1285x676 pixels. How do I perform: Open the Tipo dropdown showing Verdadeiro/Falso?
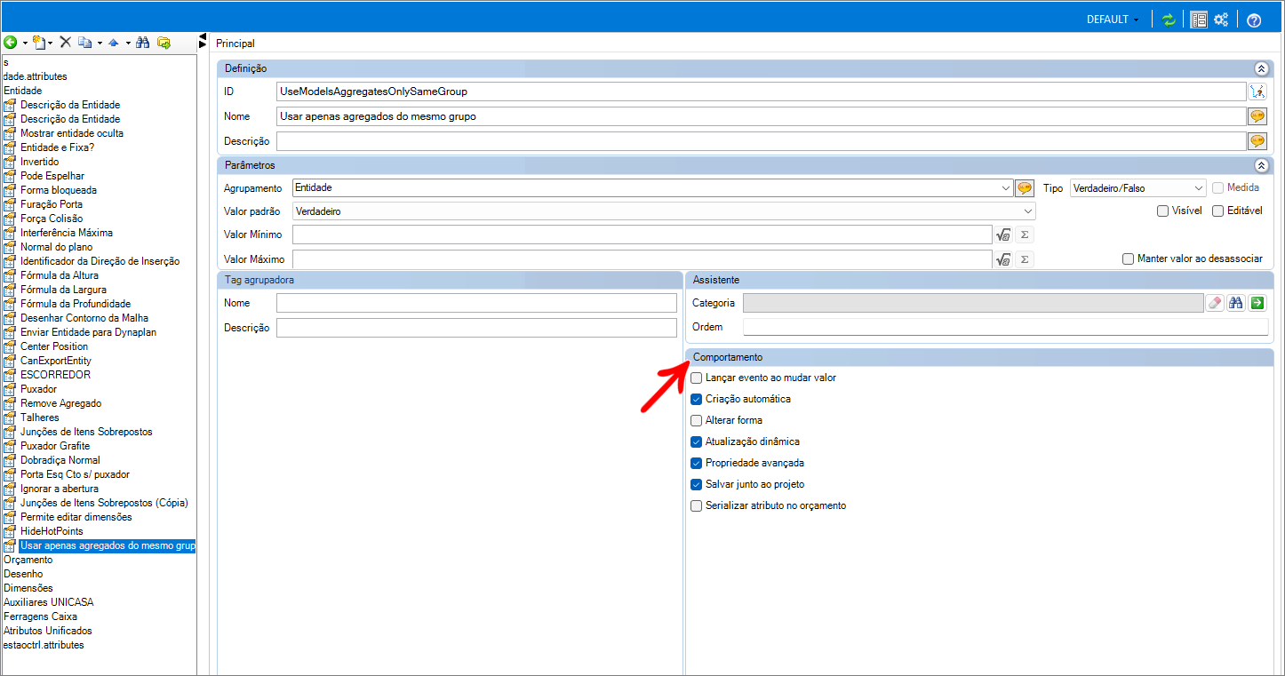pos(1137,188)
